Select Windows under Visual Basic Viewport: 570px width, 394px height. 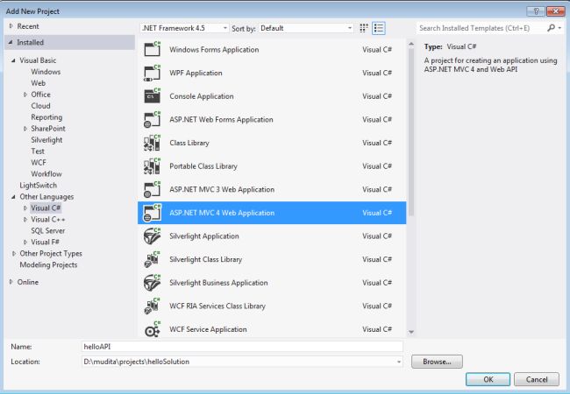[46, 72]
